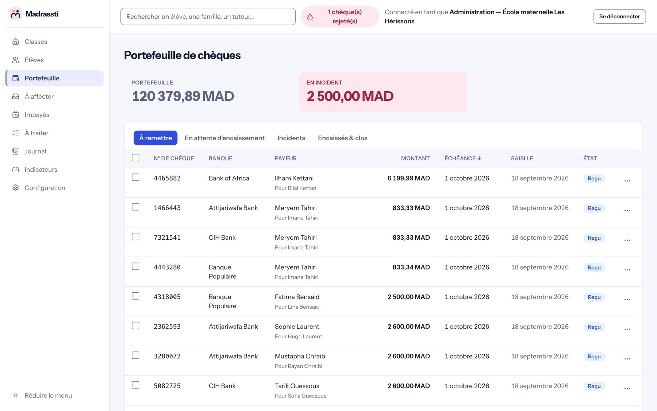Click the warning triangle in rejected cheque alert

pos(310,16)
